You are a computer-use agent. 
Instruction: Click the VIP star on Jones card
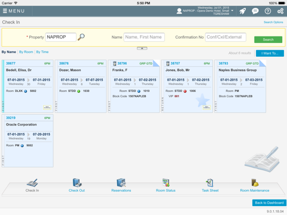pyautogui.click(x=202, y=100)
